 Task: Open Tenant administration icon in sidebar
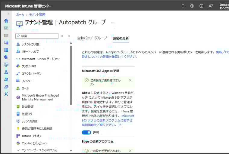pyautogui.click(x=6, y=87)
